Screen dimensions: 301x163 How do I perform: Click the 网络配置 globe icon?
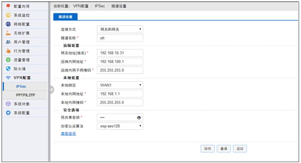point(8,24)
